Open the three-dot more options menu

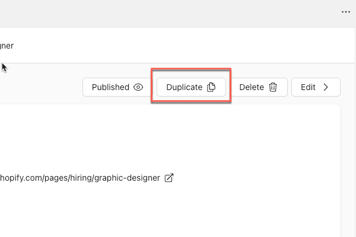tap(345, 12)
